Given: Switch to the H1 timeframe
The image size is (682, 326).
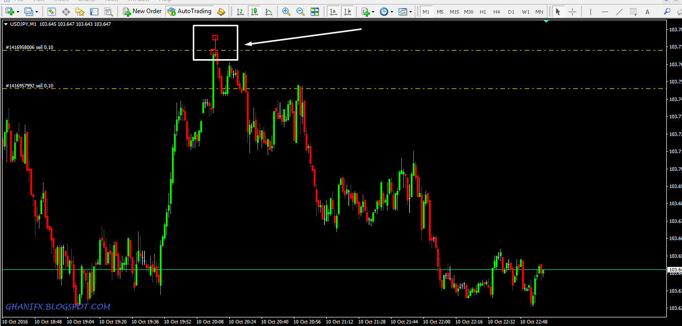Looking at the screenshot, I should pyautogui.click(x=483, y=11).
